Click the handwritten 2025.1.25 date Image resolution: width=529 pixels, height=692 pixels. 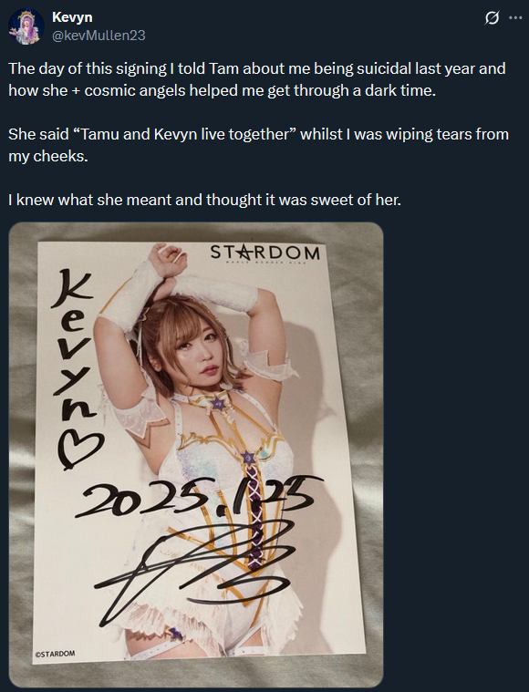coord(194,496)
